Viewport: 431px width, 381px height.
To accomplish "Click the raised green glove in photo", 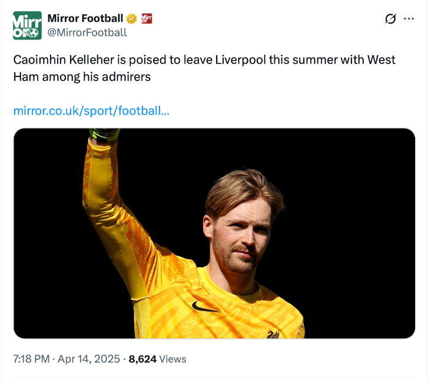I will [x=104, y=133].
